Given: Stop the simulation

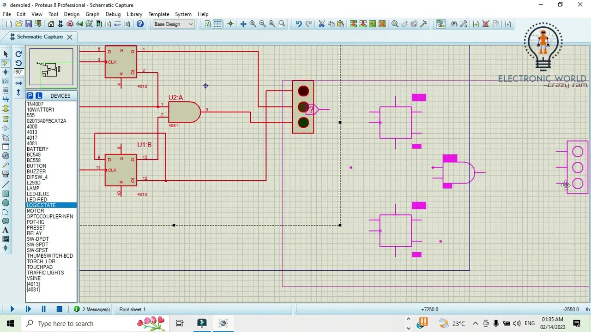Looking at the screenshot, I should 59,309.
